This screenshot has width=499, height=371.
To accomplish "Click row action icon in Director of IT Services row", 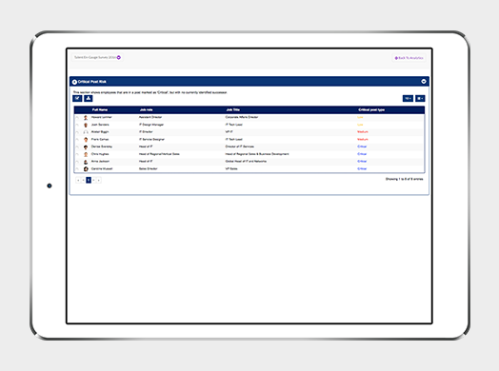I will click(77, 146).
